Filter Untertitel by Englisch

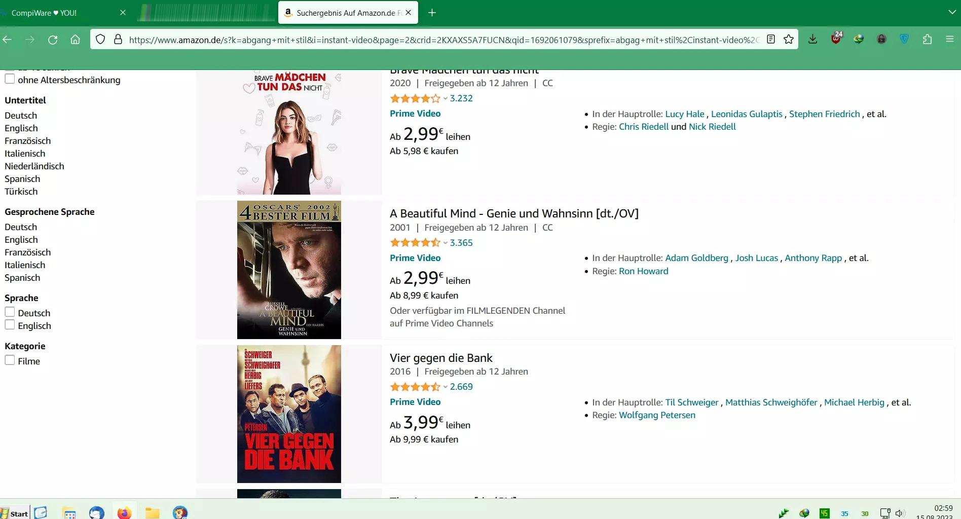coord(21,128)
